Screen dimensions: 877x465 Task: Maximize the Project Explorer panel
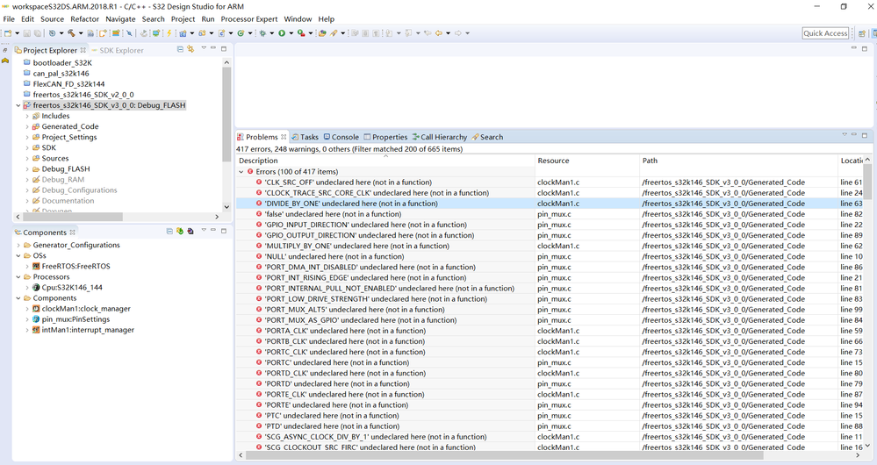click(x=224, y=48)
